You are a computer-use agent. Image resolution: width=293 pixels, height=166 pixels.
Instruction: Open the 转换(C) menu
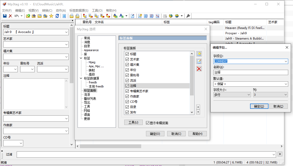[47, 11]
